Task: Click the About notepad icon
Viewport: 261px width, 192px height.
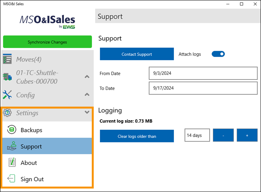Action: pos(12,162)
